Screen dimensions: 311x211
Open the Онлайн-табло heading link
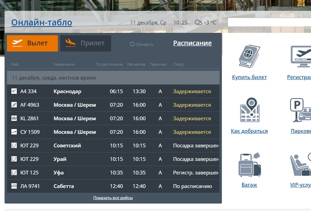(x=42, y=22)
